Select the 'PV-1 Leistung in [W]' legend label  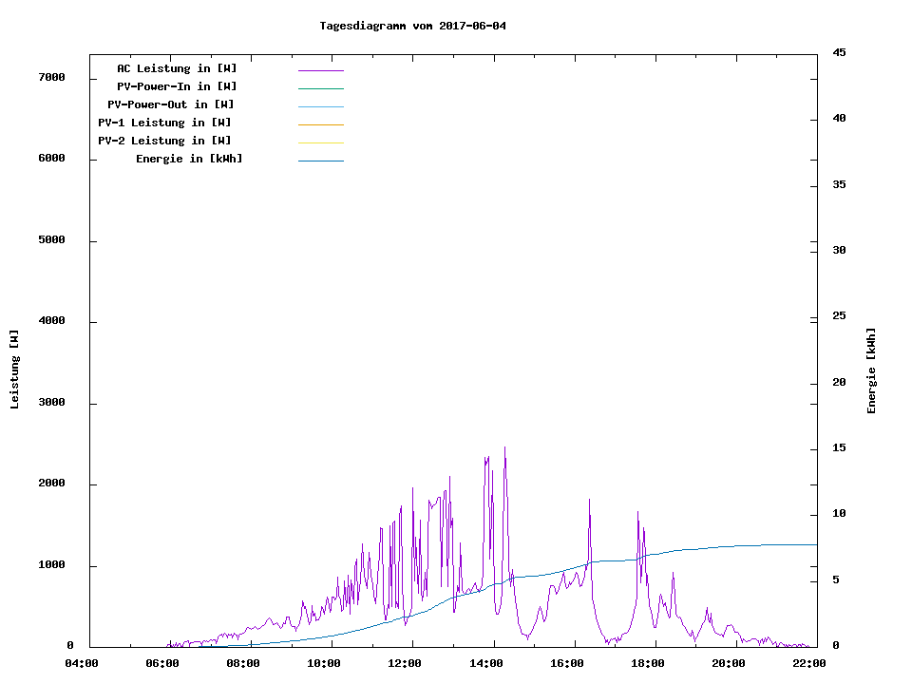point(164,123)
